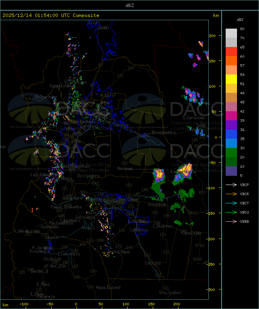
Task: Select the purple 36-39 dBZ swatch
Action: pos(231,125)
